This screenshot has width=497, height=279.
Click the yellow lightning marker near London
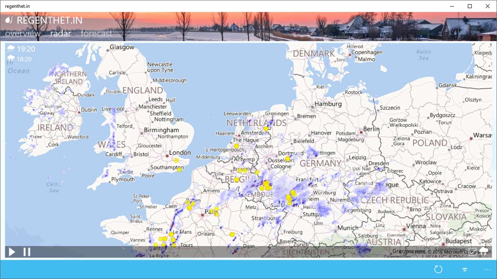coord(176,160)
